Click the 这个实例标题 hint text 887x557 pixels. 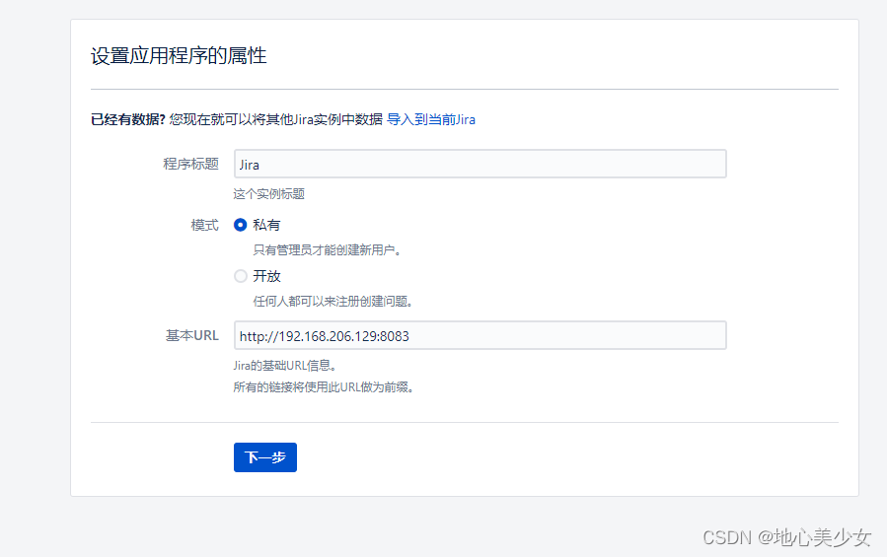(268, 194)
